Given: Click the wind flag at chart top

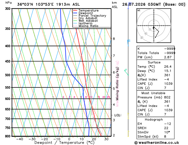Looking at the screenshot, I should point(129,5).
